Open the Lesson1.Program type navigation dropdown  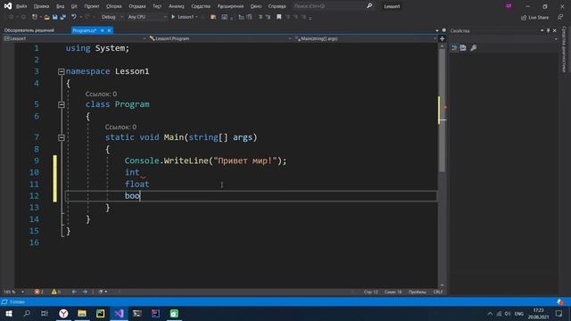(x=220, y=38)
